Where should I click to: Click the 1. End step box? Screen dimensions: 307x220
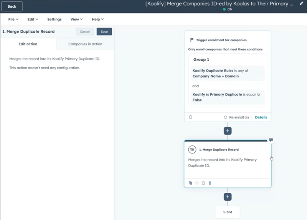[x=228, y=212]
